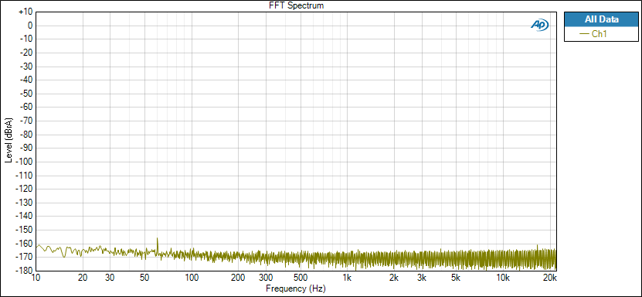
Task: Click the 1k frequency axis tick label
Action: click(x=347, y=278)
